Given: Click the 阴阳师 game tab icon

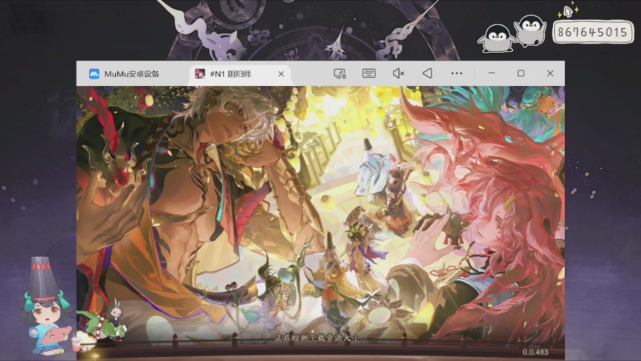Looking at the screenshot, I should [x=200, y=74].
